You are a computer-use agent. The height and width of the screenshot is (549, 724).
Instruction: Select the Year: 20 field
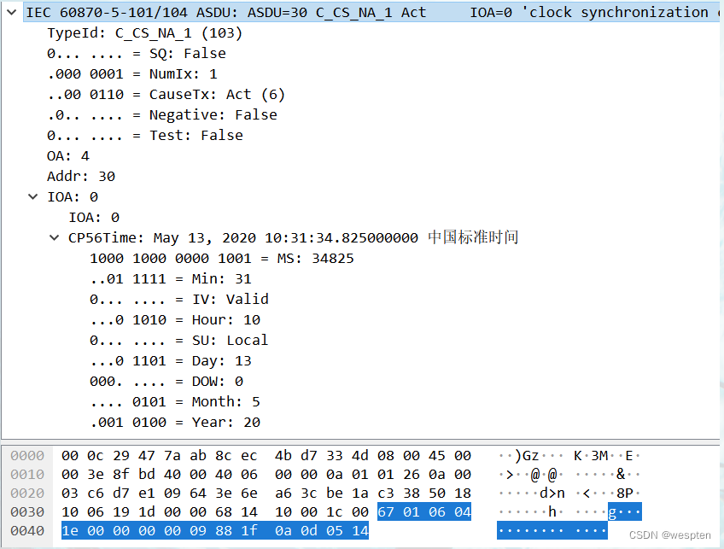tap(175, 423)
